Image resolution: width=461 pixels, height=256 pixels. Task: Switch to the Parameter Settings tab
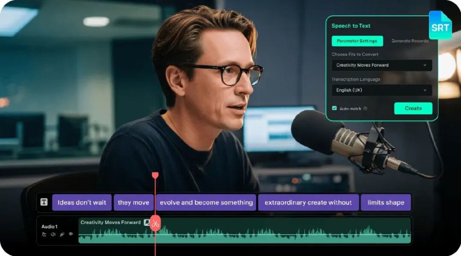(357, 41)
